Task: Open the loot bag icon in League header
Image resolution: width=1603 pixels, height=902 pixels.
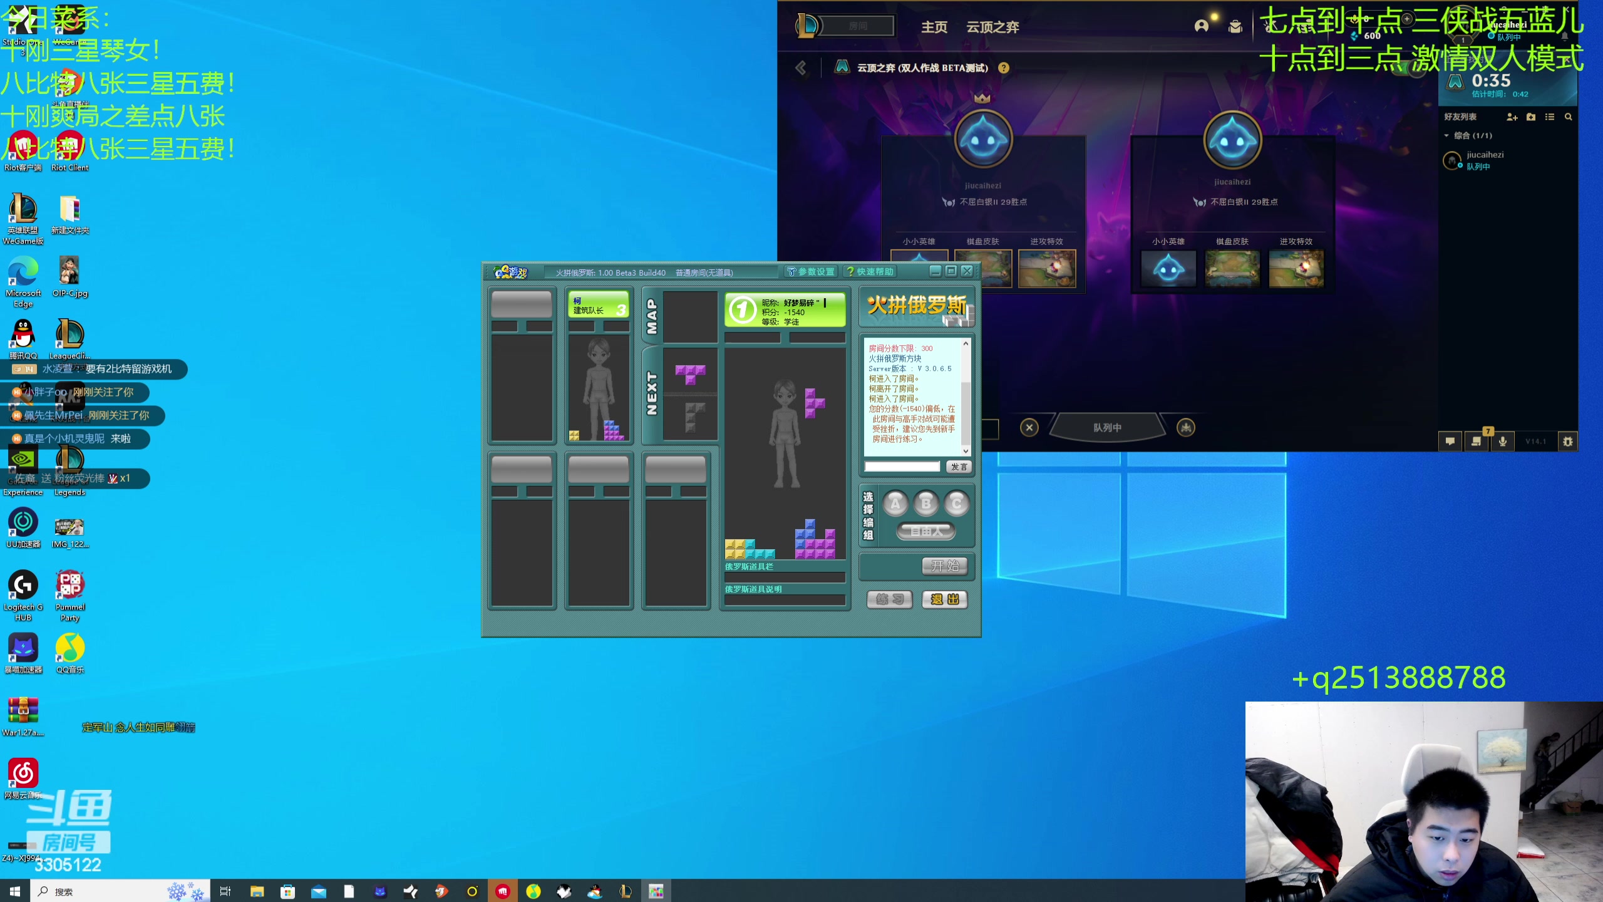Action: click(x=1235, y=26)
